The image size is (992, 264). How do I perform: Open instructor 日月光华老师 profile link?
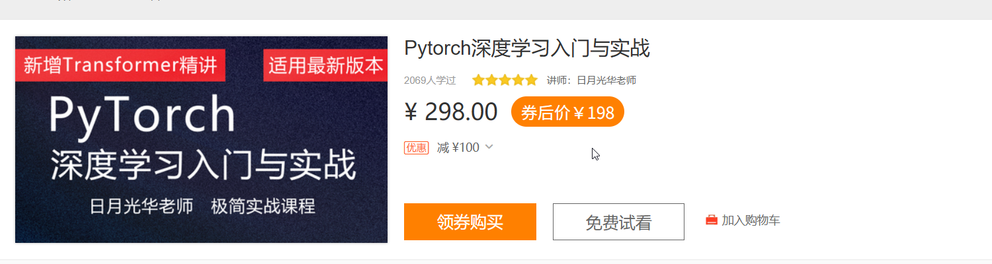[606, 81]
